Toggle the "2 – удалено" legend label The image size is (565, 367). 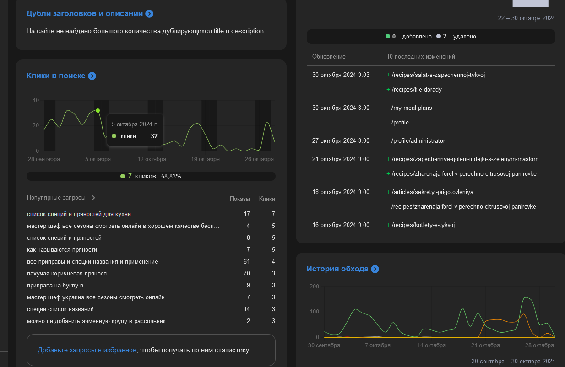tap(459, 36)
